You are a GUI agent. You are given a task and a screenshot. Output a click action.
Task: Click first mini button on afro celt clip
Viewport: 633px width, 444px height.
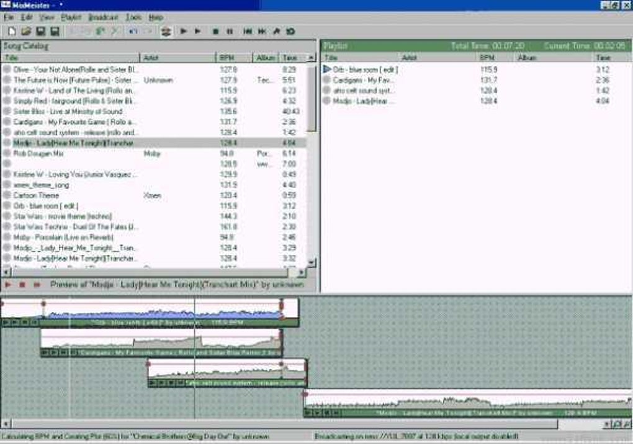pos(152,383)
